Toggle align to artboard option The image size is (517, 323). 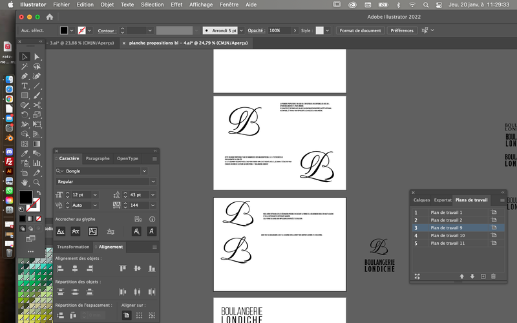pyautogui.click(x=126, y=315)
